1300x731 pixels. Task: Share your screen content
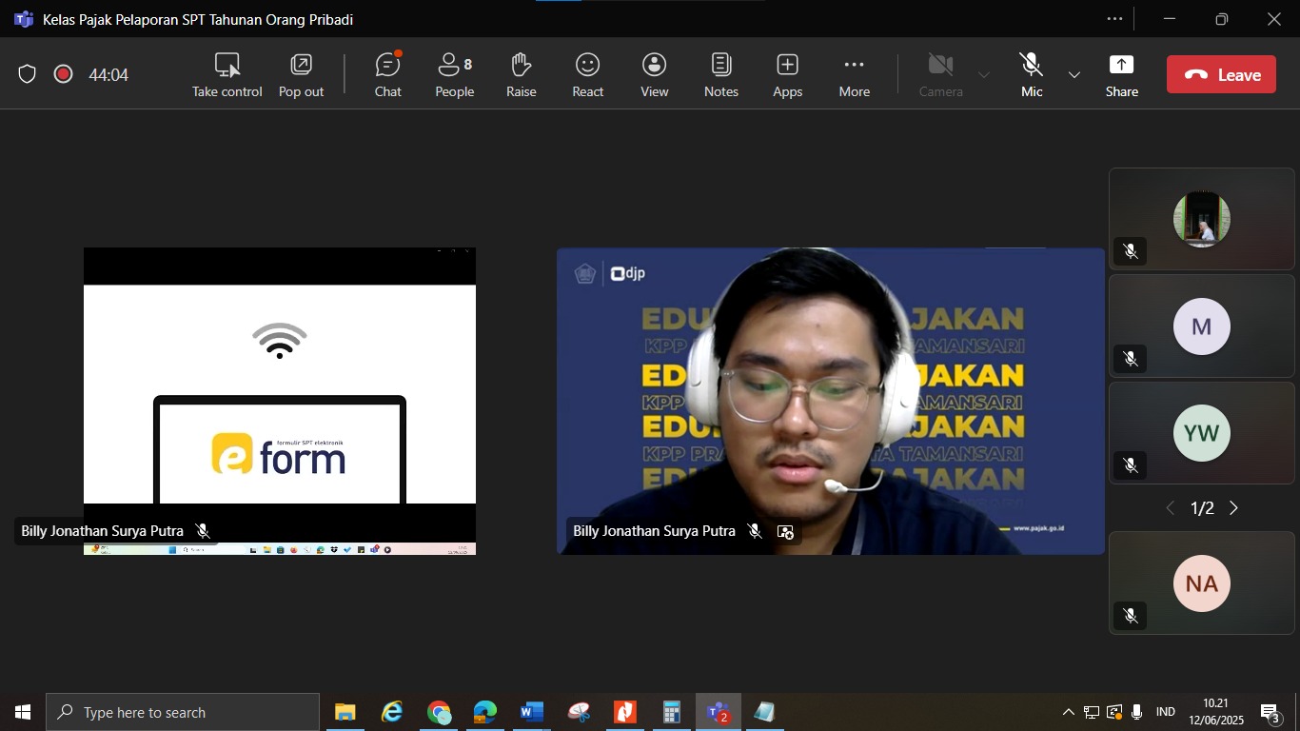tap(1121, 74)
